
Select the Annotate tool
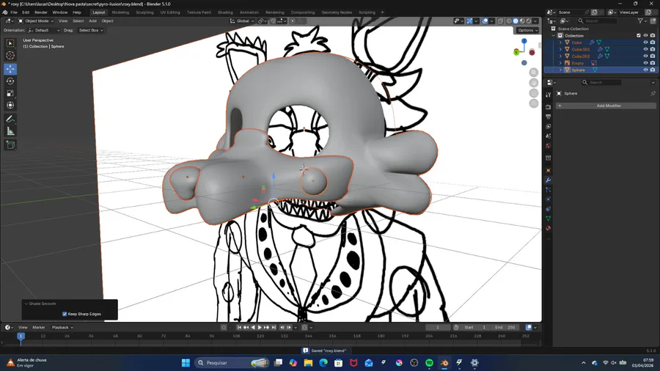pos(10,120)
